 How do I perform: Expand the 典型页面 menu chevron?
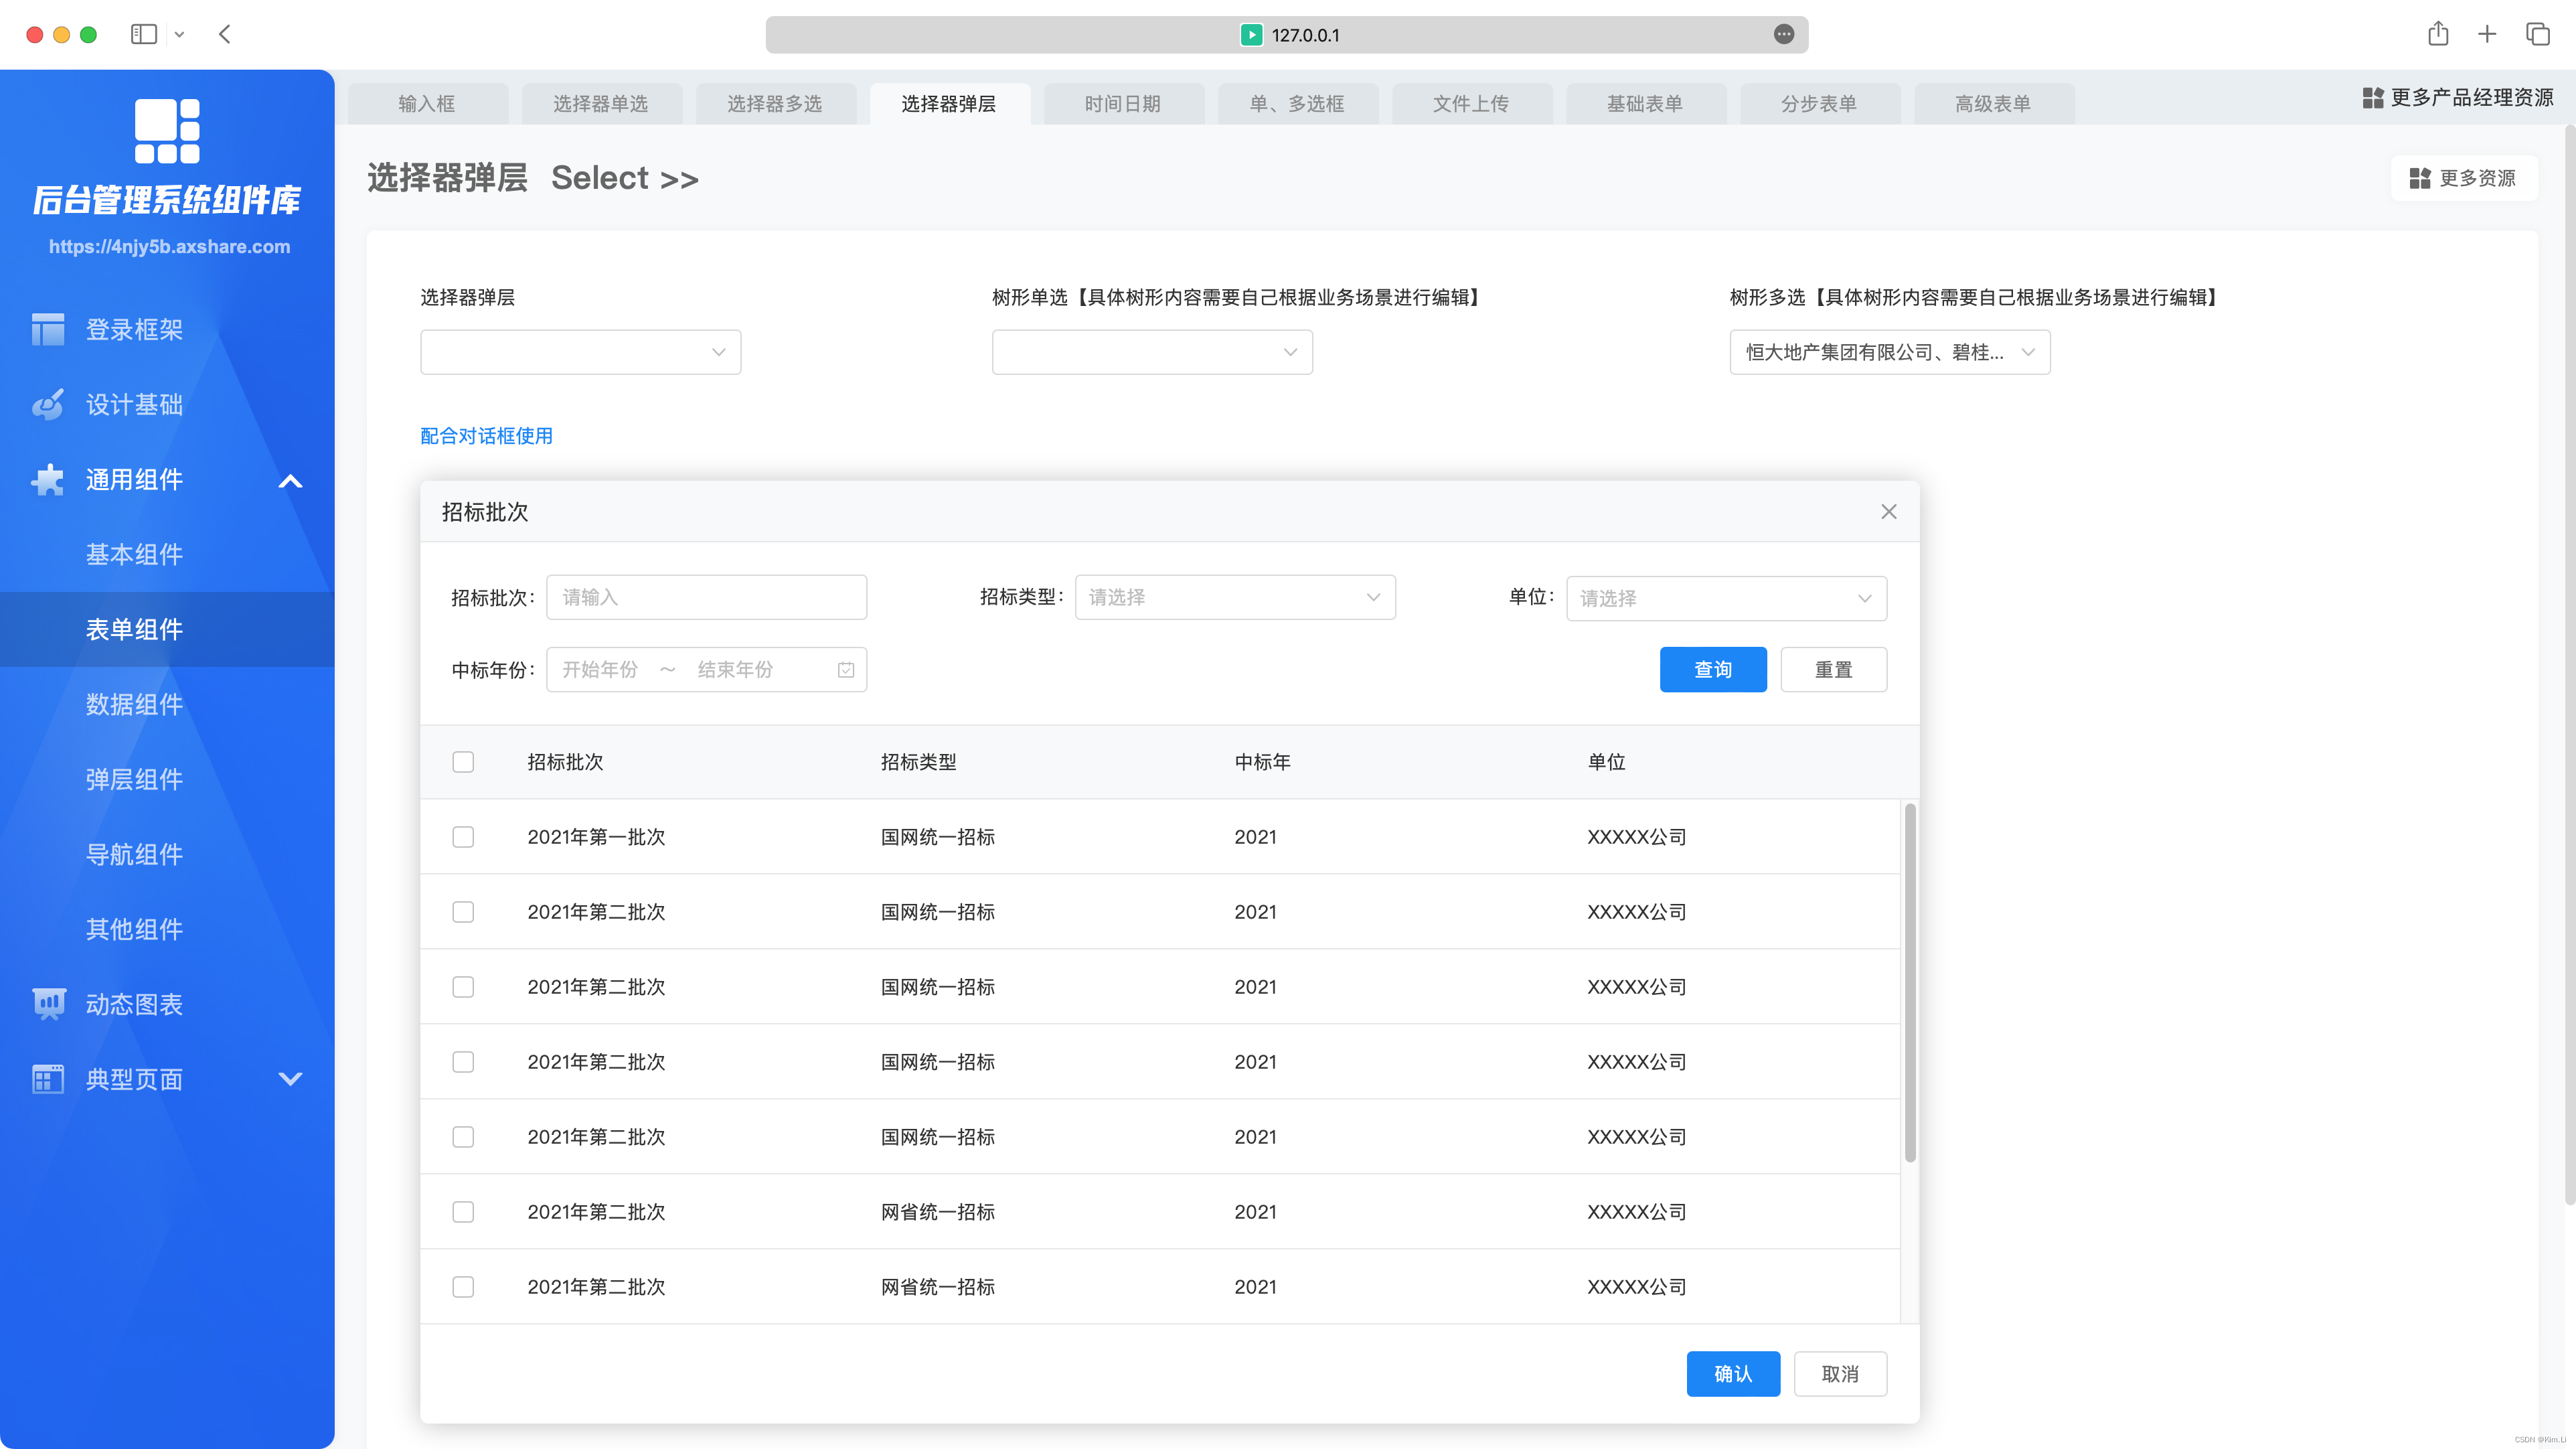tap(290, 1079)
